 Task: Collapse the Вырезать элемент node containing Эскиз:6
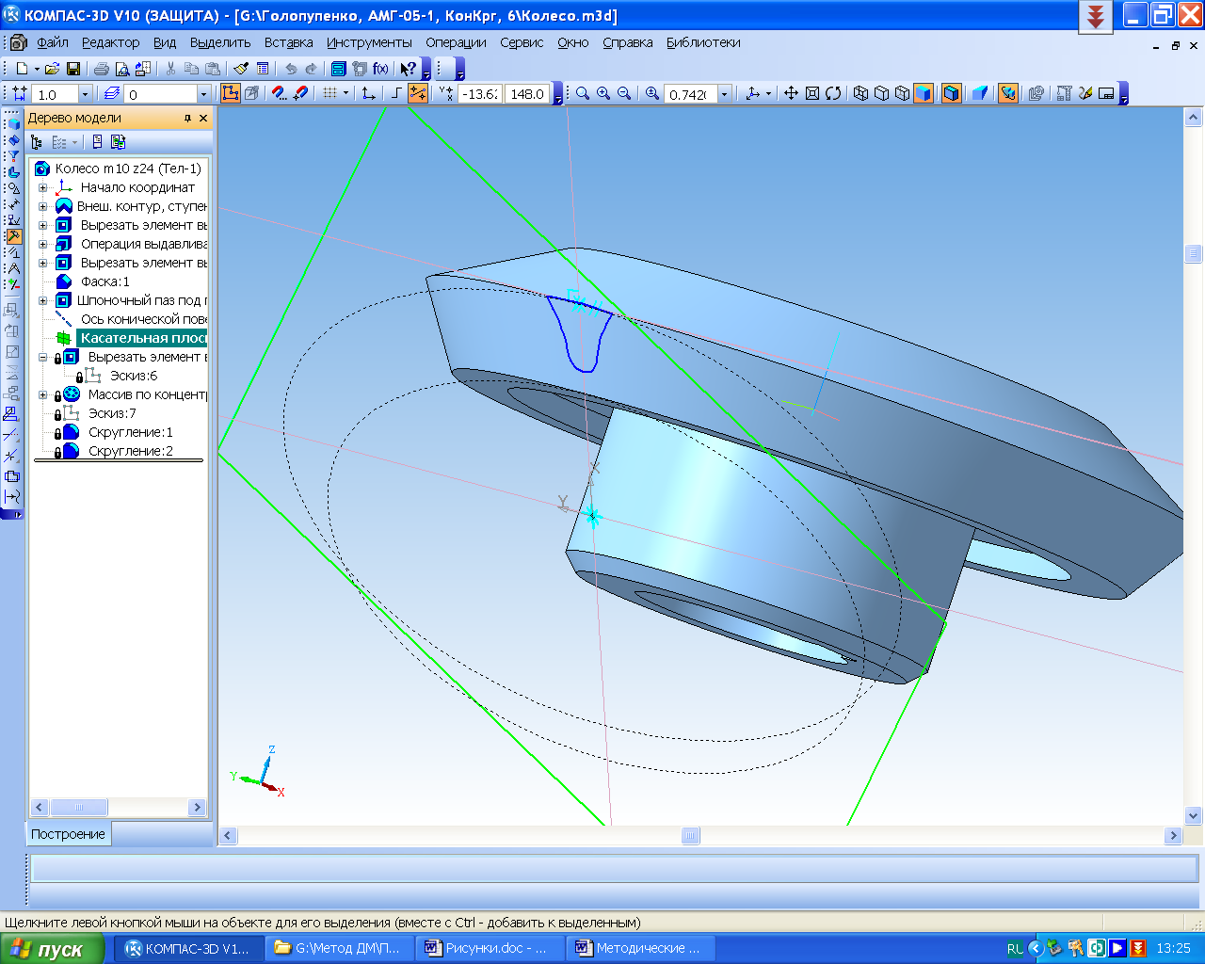(43, 358)
